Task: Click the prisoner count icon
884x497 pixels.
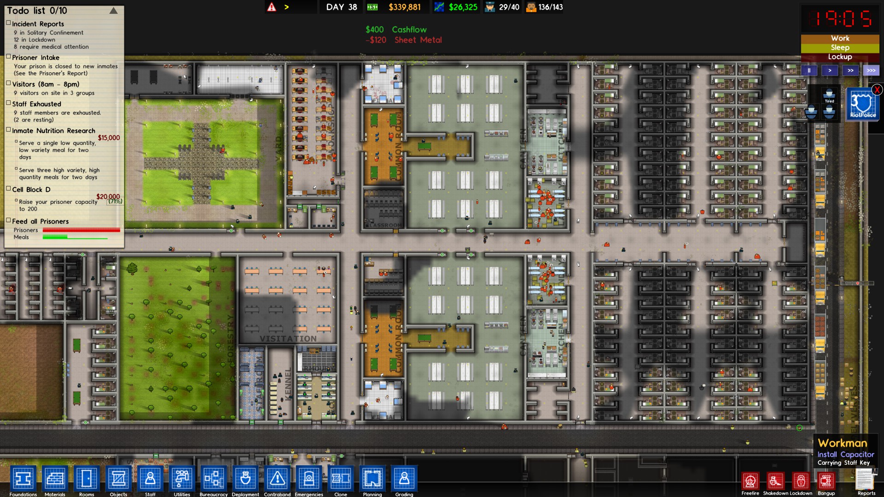Action: coord(531,7)
